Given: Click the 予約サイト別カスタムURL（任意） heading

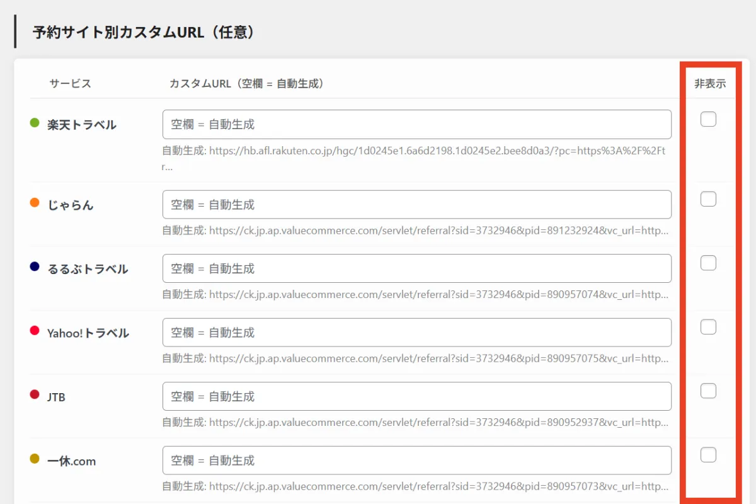Looking at the screenshot, I should point(146,32).
